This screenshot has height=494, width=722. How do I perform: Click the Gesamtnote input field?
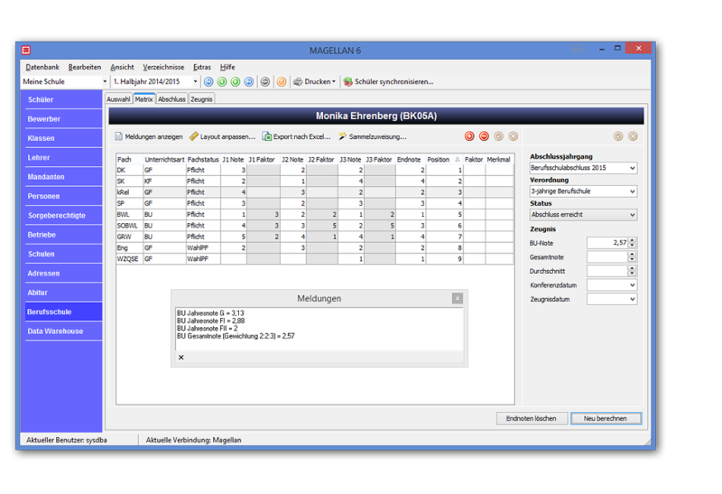coord(607,256)
